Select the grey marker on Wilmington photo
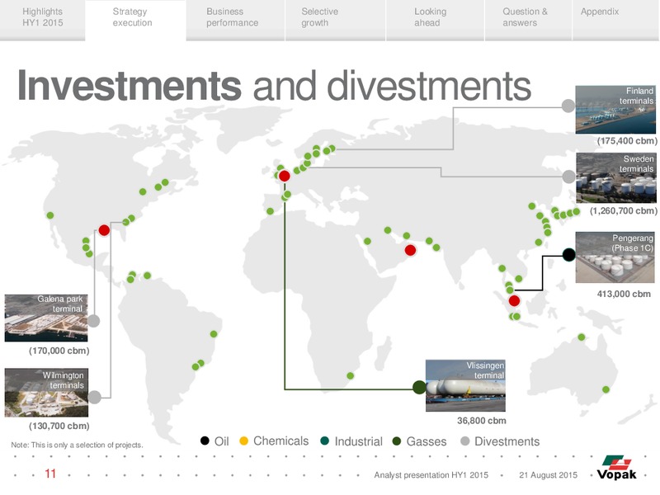 tap(95, 397)
